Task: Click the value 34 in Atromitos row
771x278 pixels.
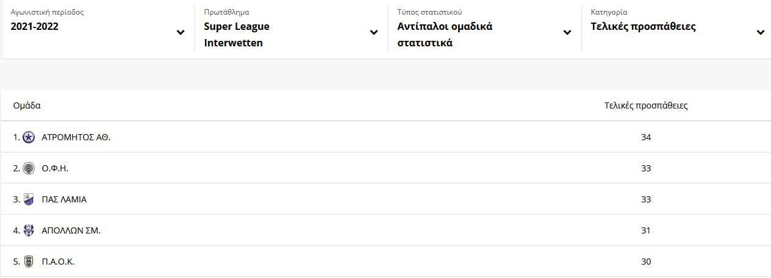Action: 646,138
